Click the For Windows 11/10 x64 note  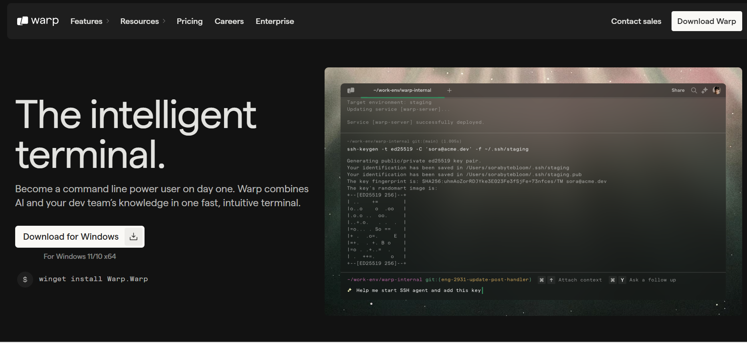[80, 256]
